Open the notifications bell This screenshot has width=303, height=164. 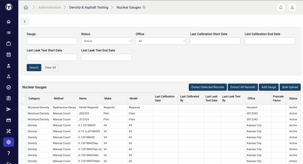point(281,7)
